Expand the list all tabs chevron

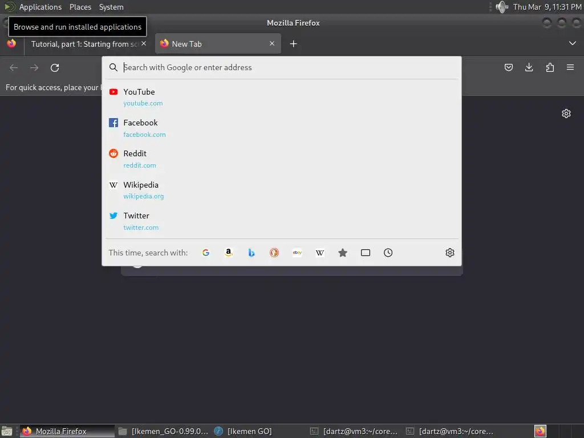click(573, 43)
